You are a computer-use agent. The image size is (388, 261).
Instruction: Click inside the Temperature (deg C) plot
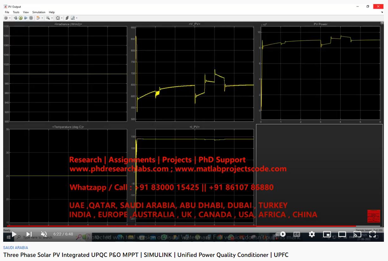tap(68, 176)
